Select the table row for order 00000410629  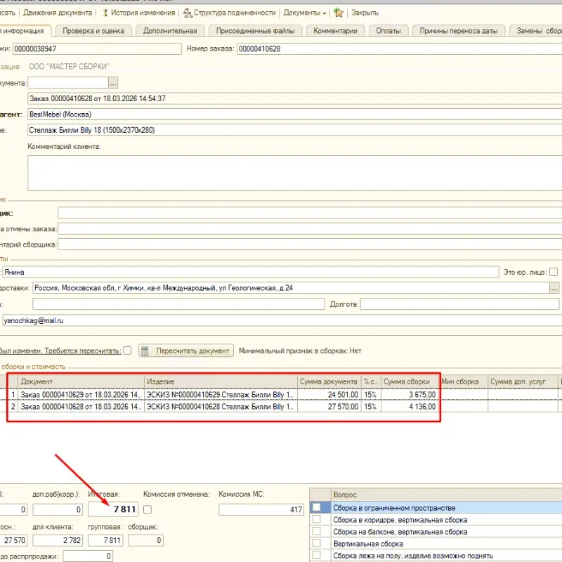[x=81, y=394]
